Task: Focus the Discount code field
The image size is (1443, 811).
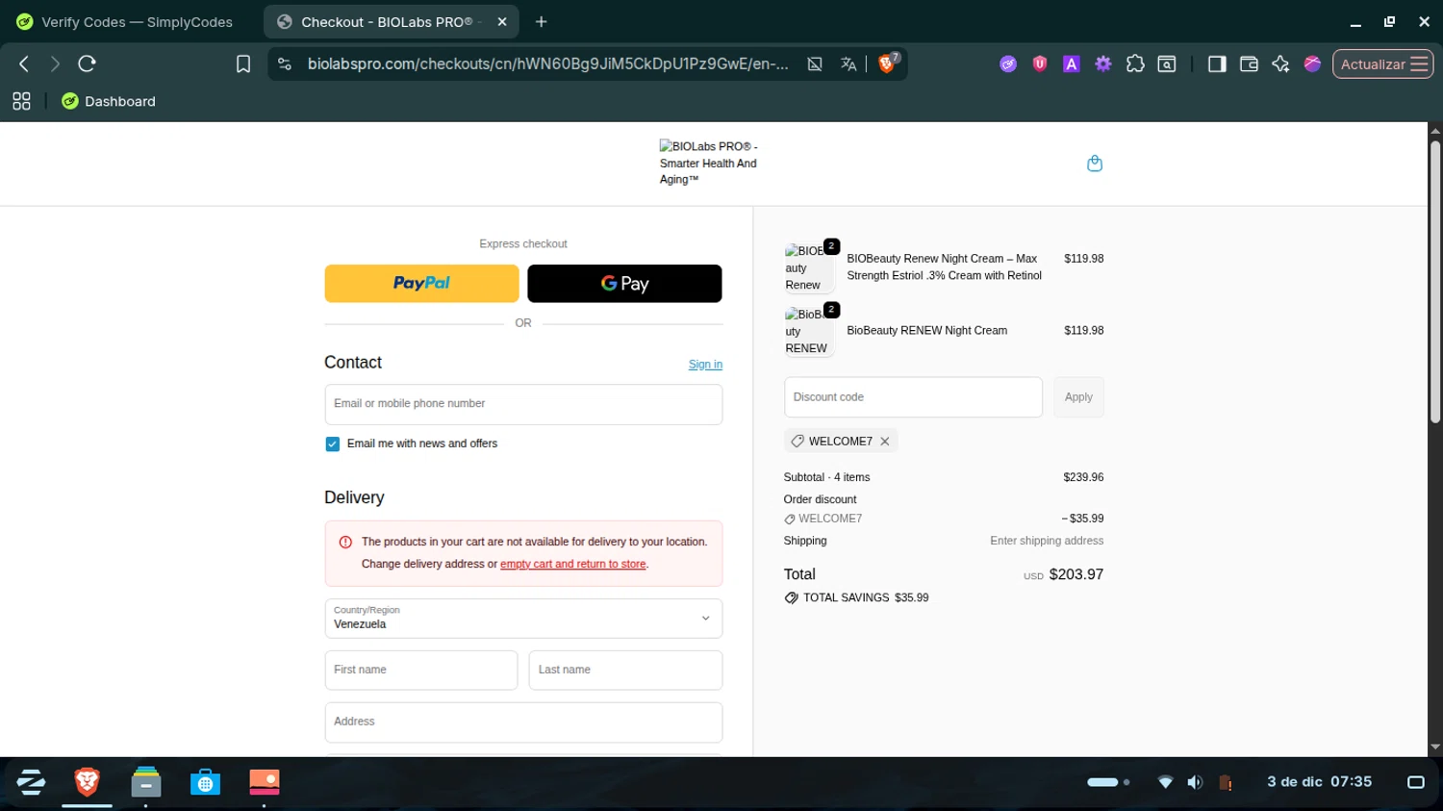Action: (913, 397)
